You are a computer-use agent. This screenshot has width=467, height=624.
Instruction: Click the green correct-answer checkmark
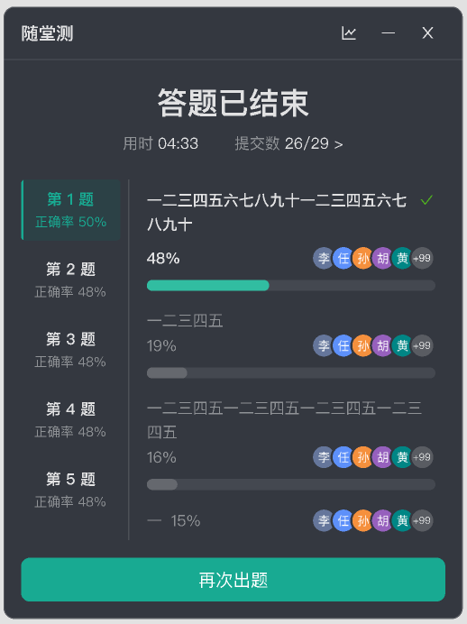[426, 200]
